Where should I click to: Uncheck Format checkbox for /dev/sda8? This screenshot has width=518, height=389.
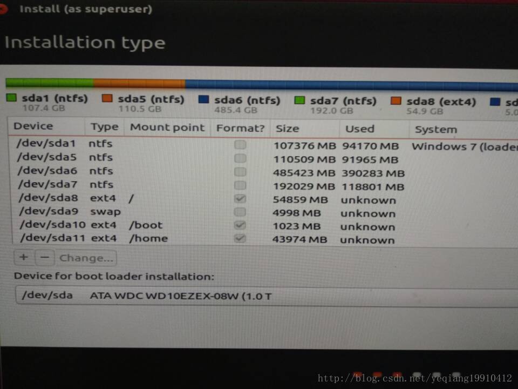[240, 198]
